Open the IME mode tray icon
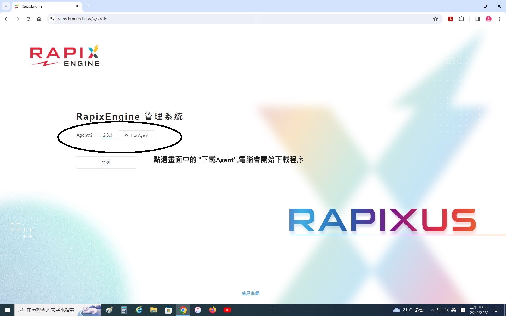506x316 pixels. coord(463,310)
